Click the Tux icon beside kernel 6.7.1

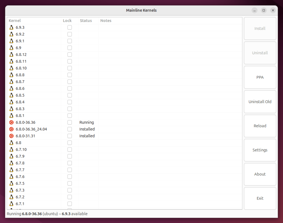pyautogui.click(x=11, y=204)
